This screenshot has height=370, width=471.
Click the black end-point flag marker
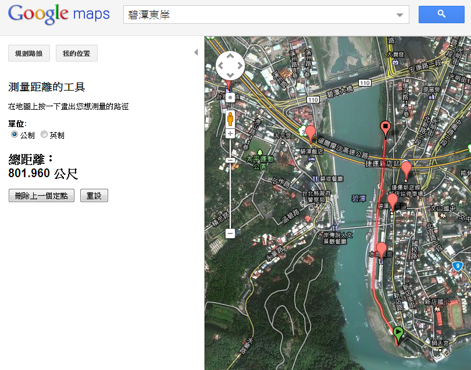[384, 128]
